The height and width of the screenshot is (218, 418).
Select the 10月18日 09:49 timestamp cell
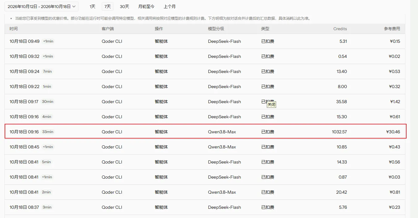click(25, 41)
